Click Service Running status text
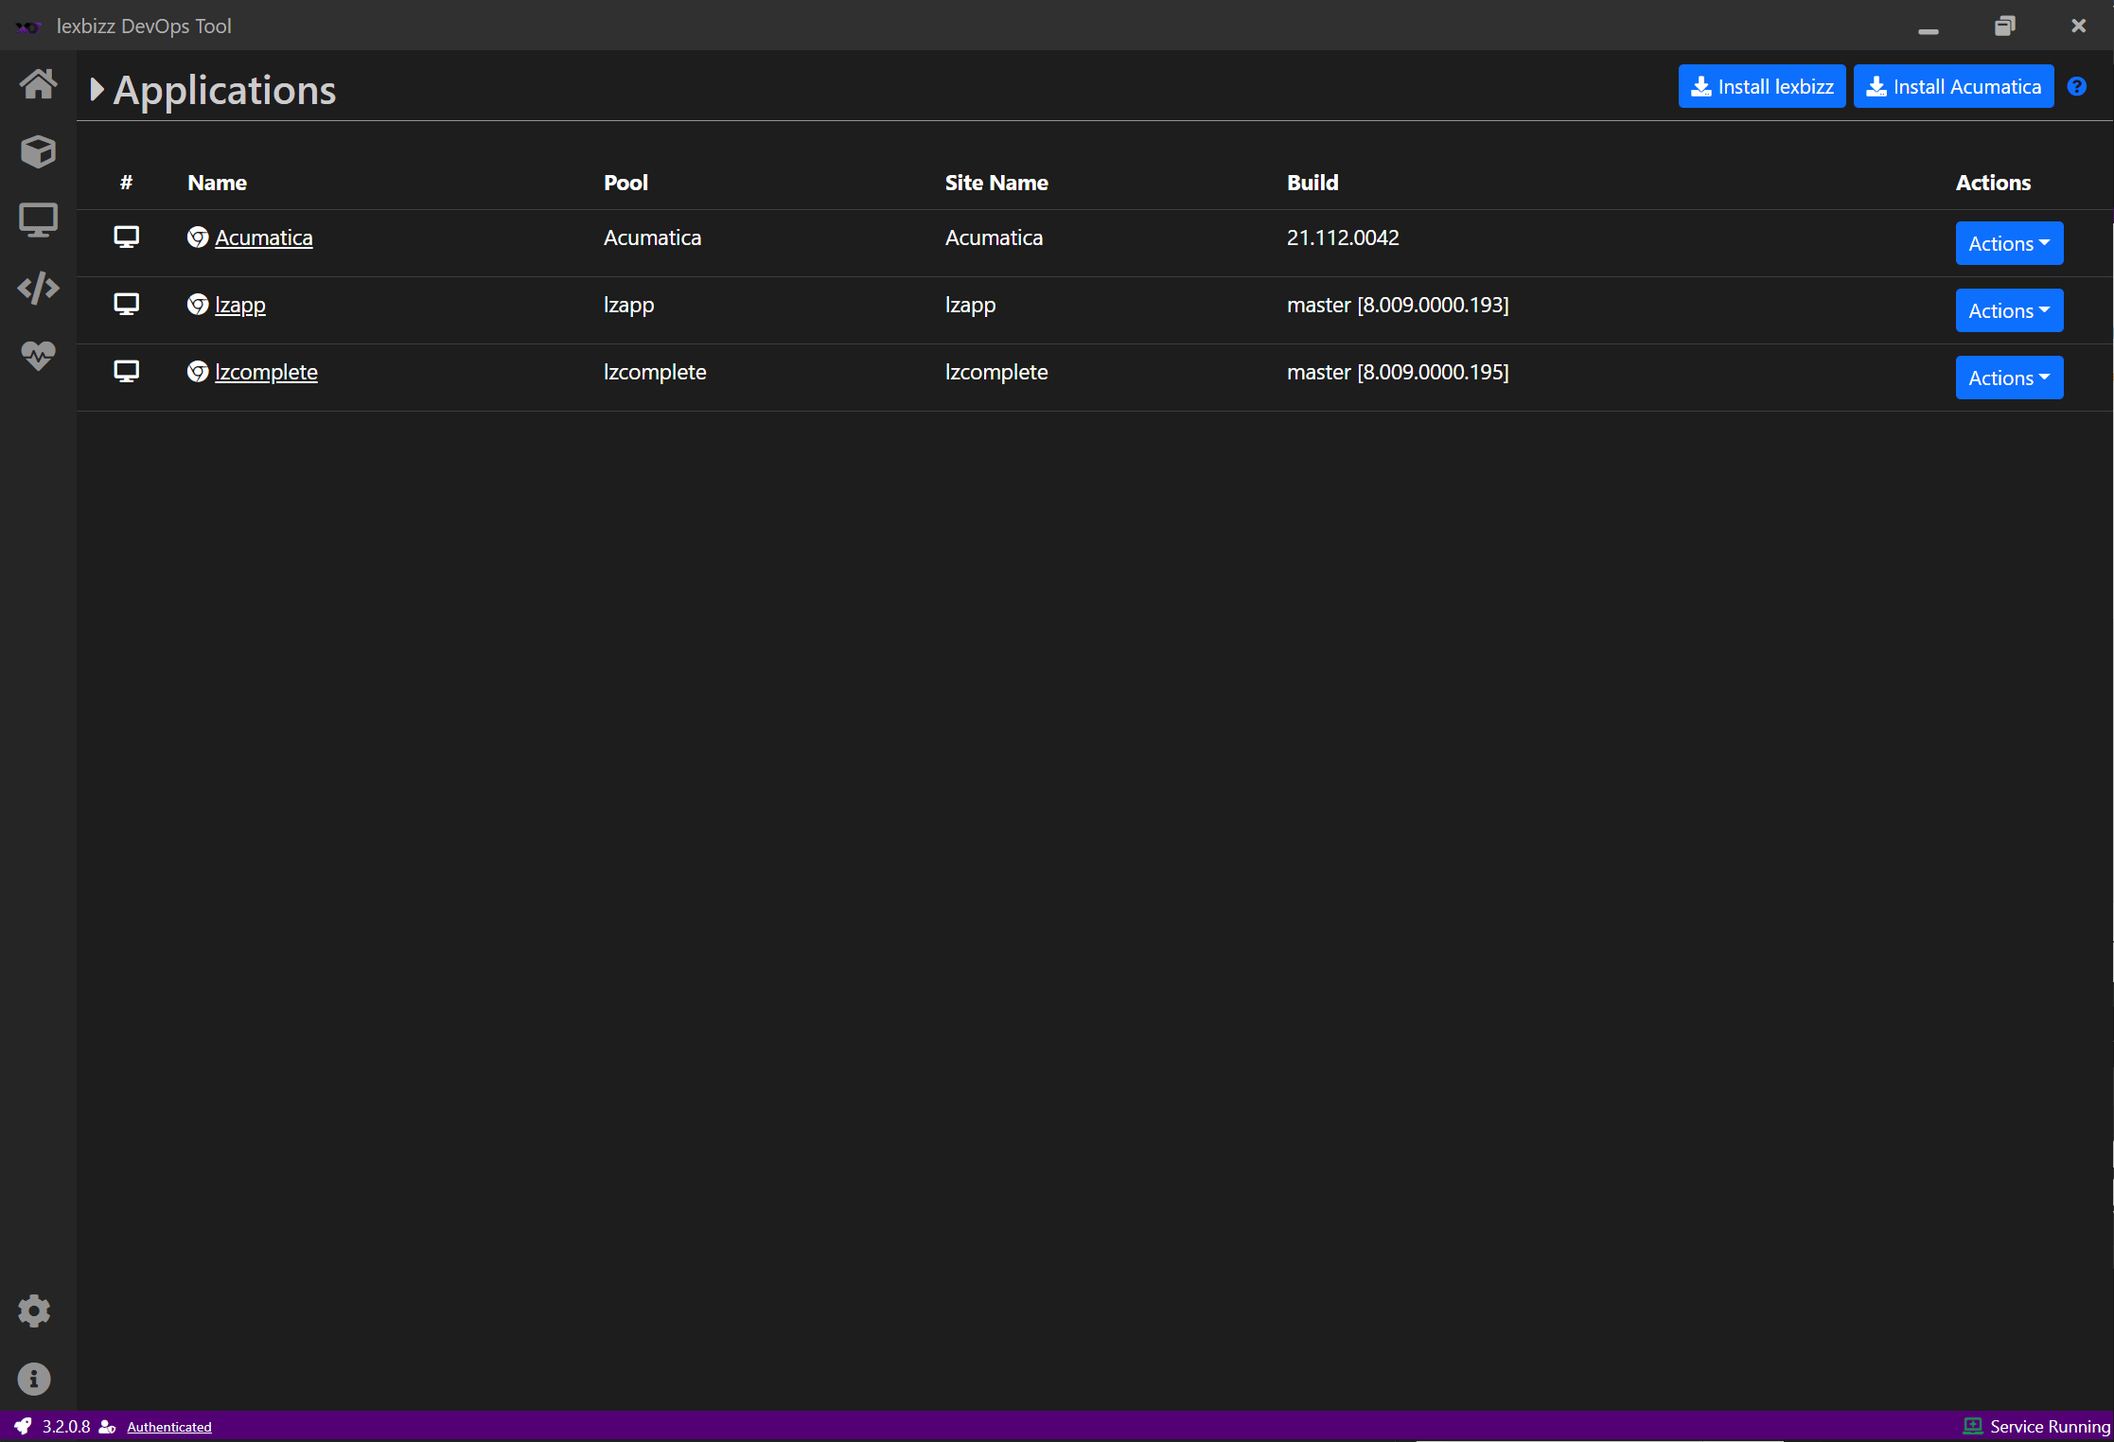The height and width of the screenshot is (1442, 2114). tap(2050, 1426)
